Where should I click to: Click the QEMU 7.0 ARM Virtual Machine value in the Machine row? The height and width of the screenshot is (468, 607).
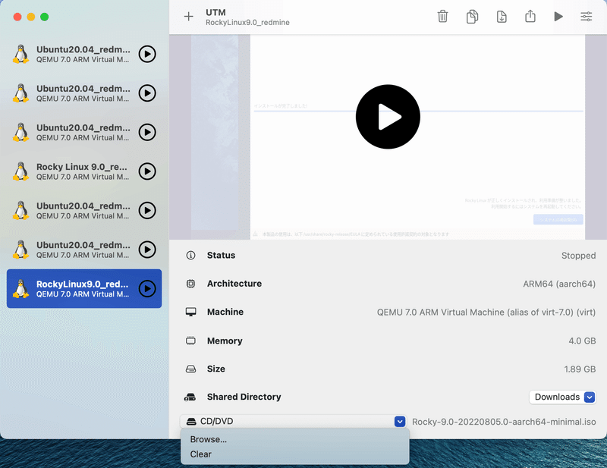486,312
